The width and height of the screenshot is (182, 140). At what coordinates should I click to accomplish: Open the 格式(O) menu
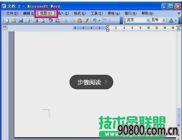pos(80,13)
